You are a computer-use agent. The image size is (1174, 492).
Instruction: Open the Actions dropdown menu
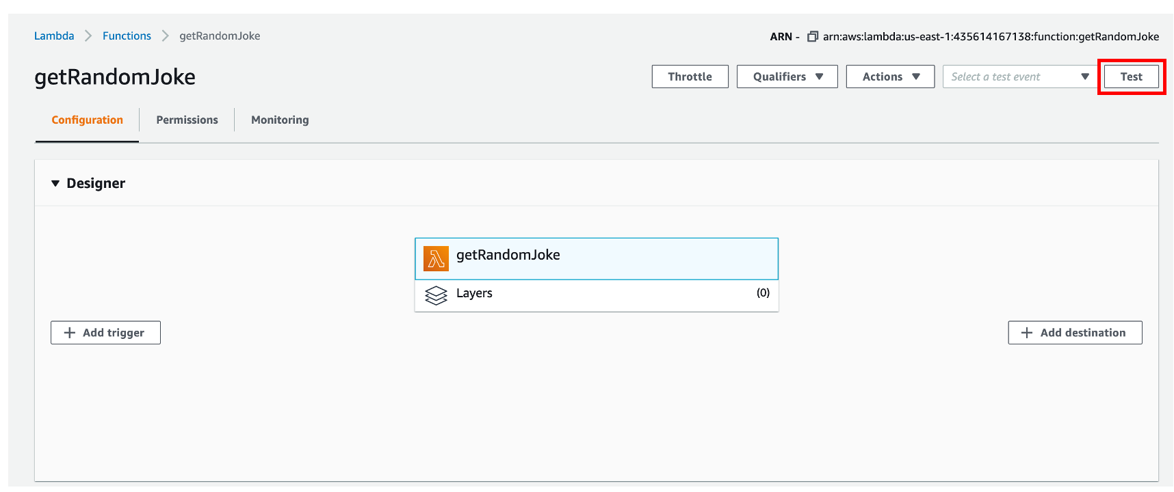coord(889,77)
